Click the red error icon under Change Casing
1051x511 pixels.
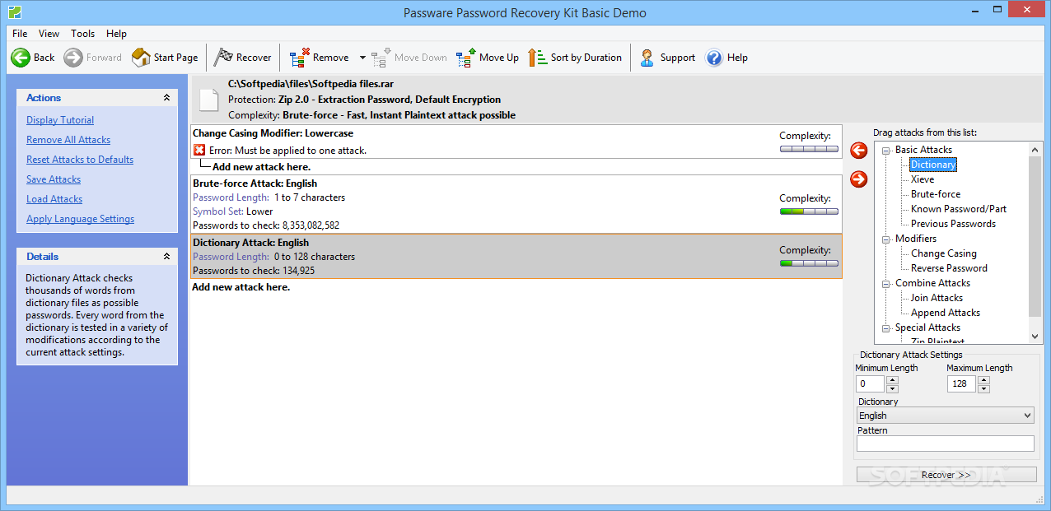(x=199, y=151)
